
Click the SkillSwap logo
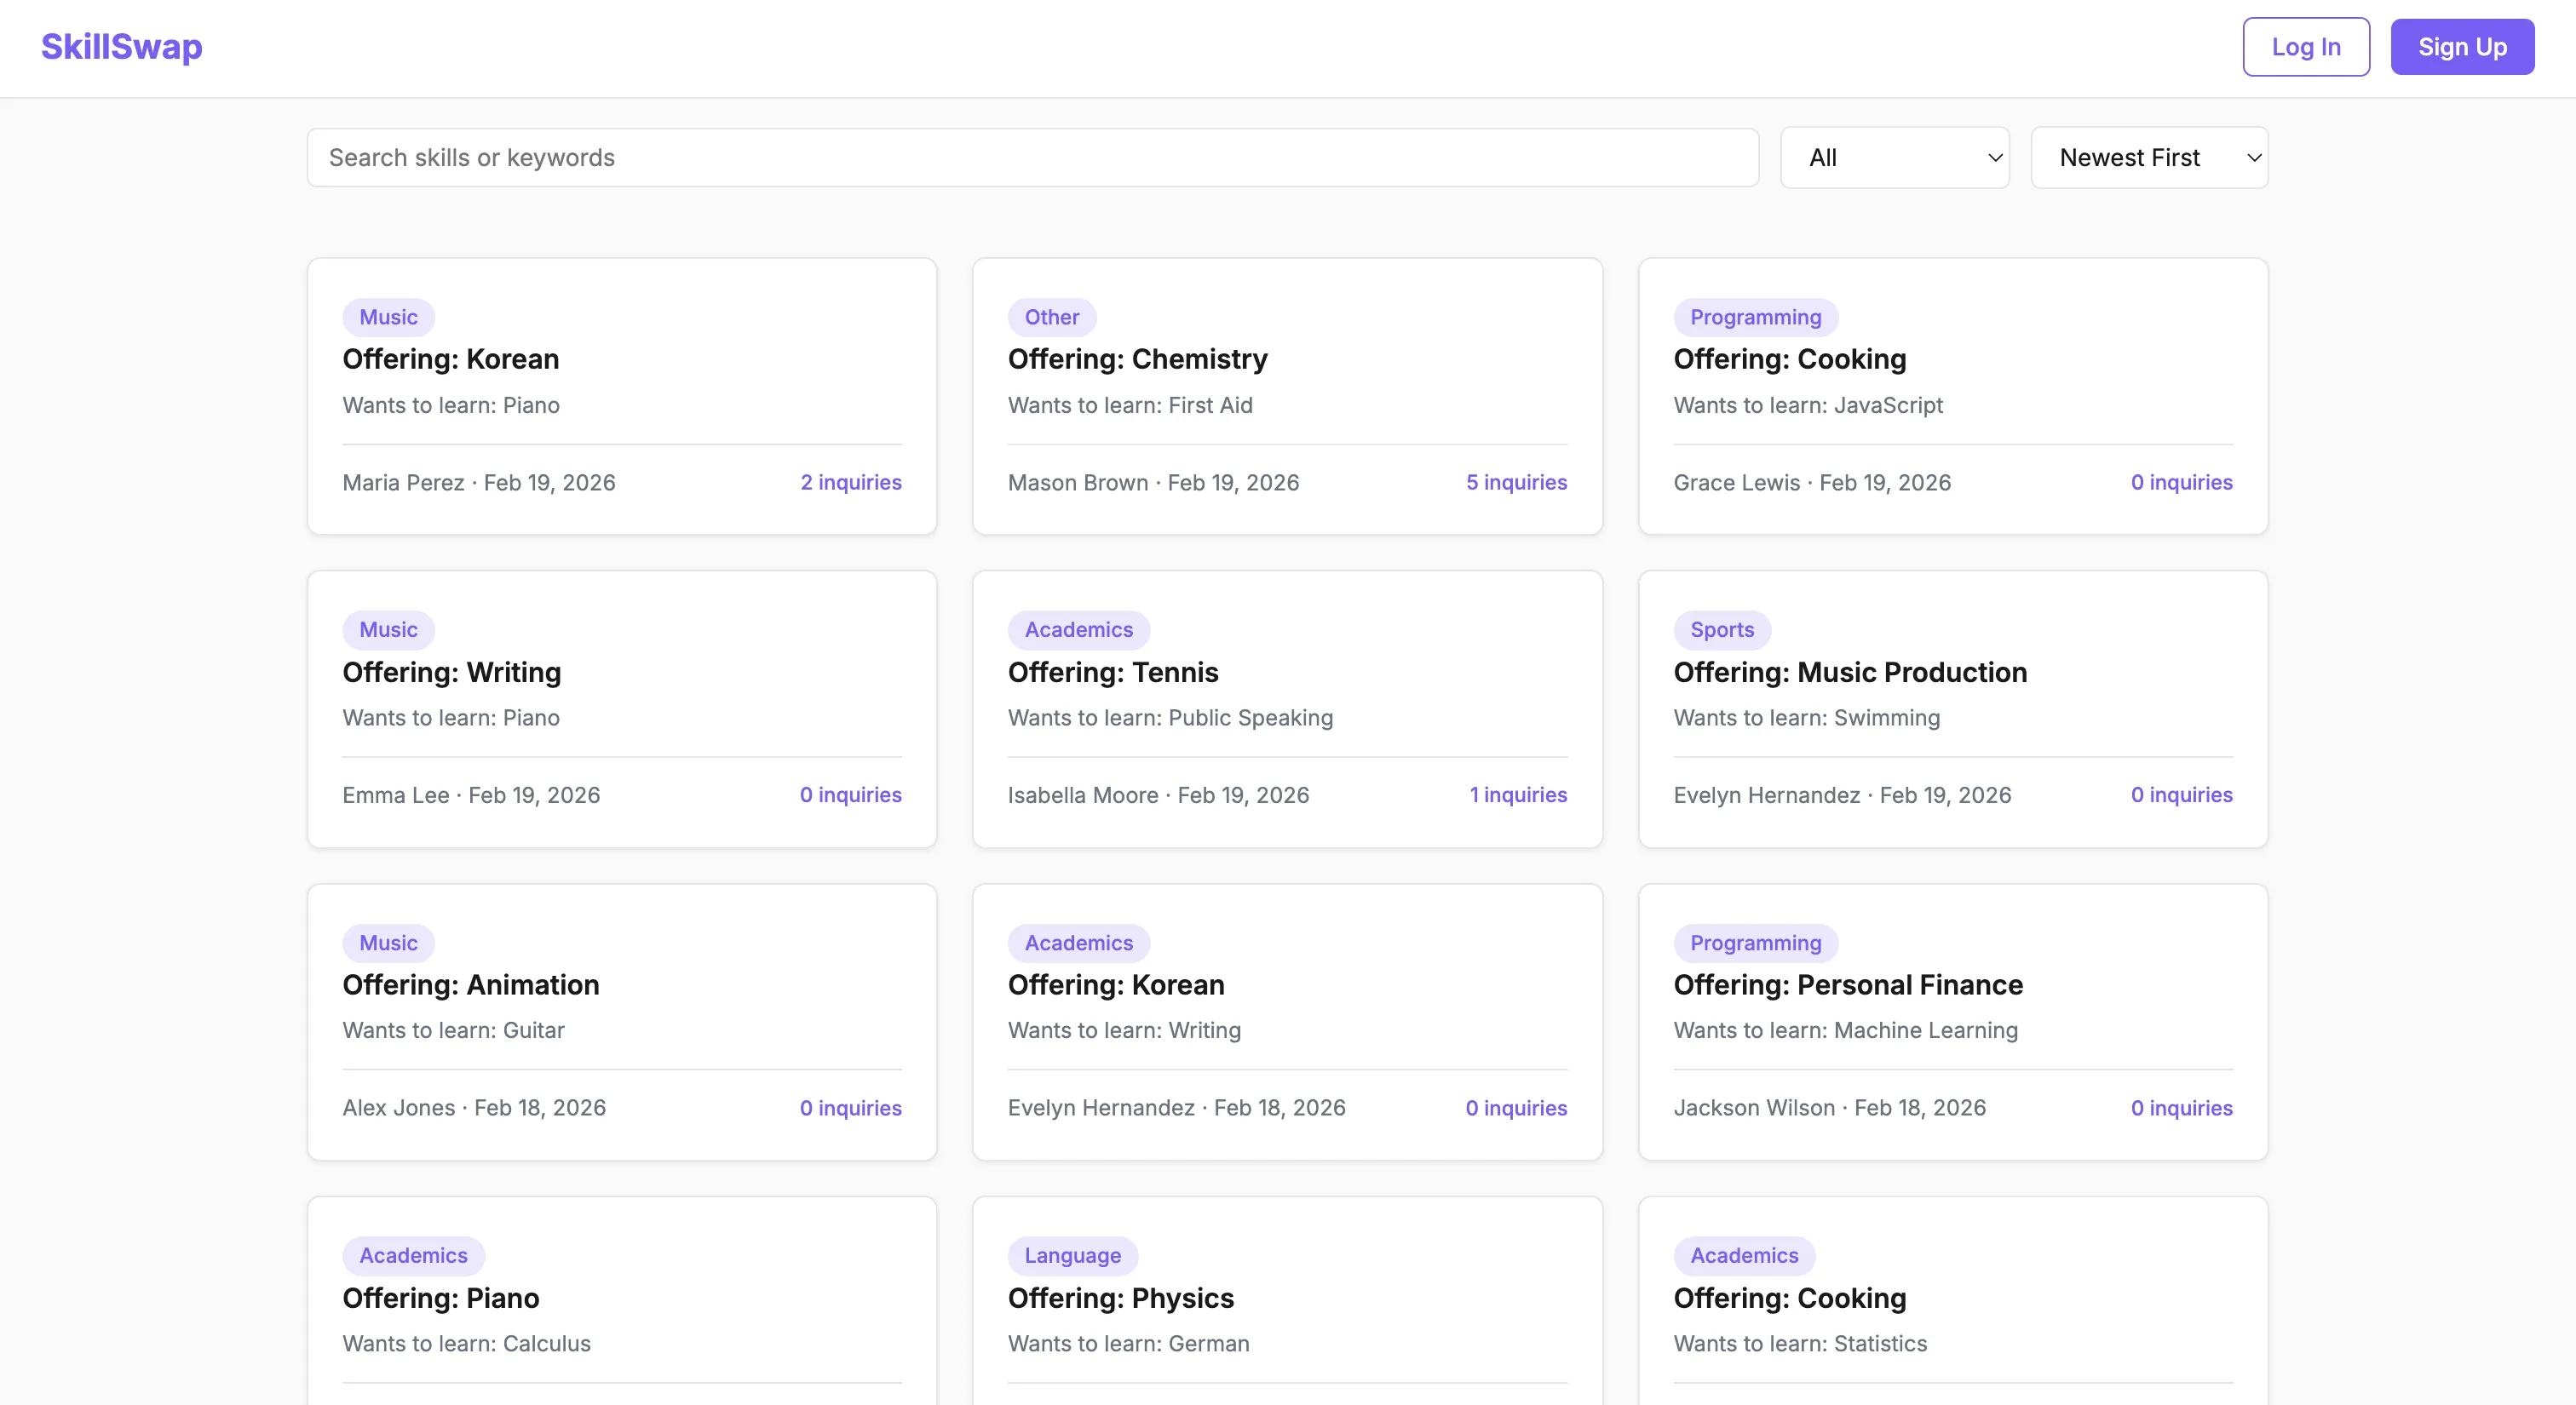(121, 47)
